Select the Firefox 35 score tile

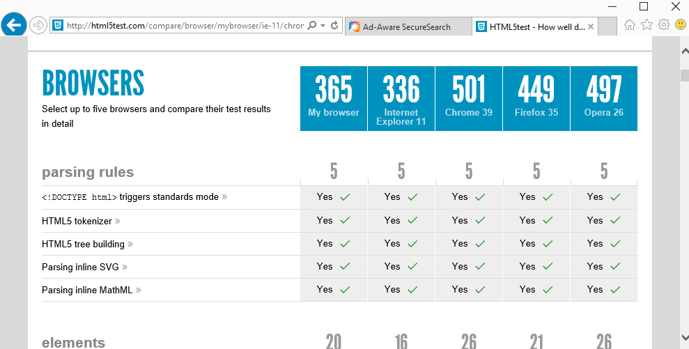536,98
